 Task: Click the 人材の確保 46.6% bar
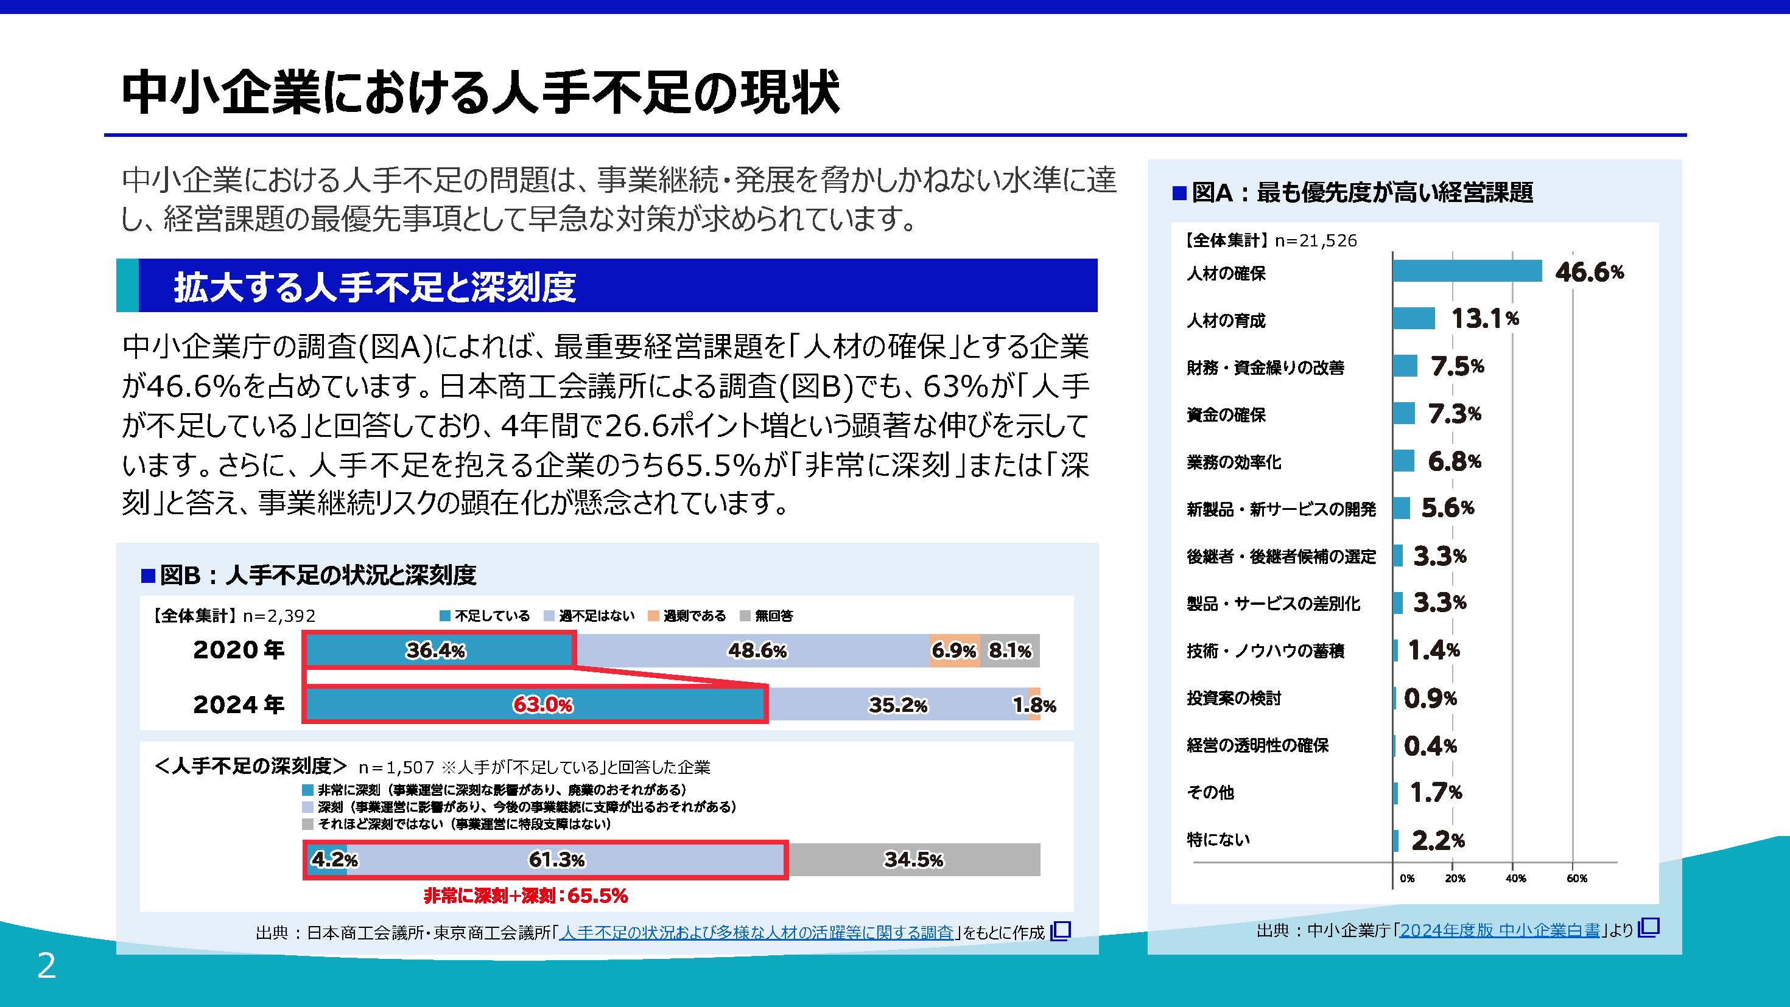tap(1466, 271)
